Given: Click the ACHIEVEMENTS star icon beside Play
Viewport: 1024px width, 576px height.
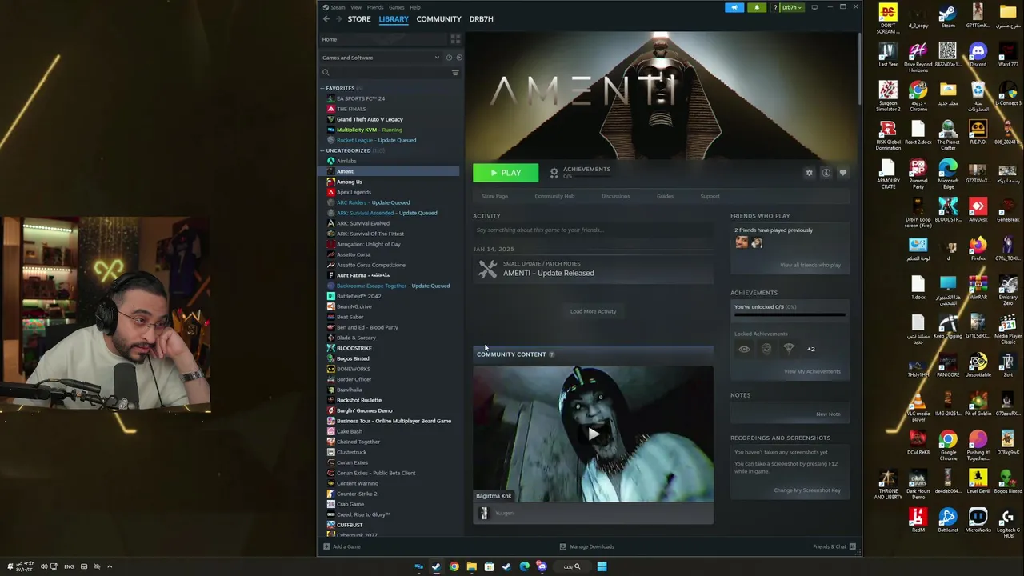Looking at the screenshot, I should click(x=554, y=173).
